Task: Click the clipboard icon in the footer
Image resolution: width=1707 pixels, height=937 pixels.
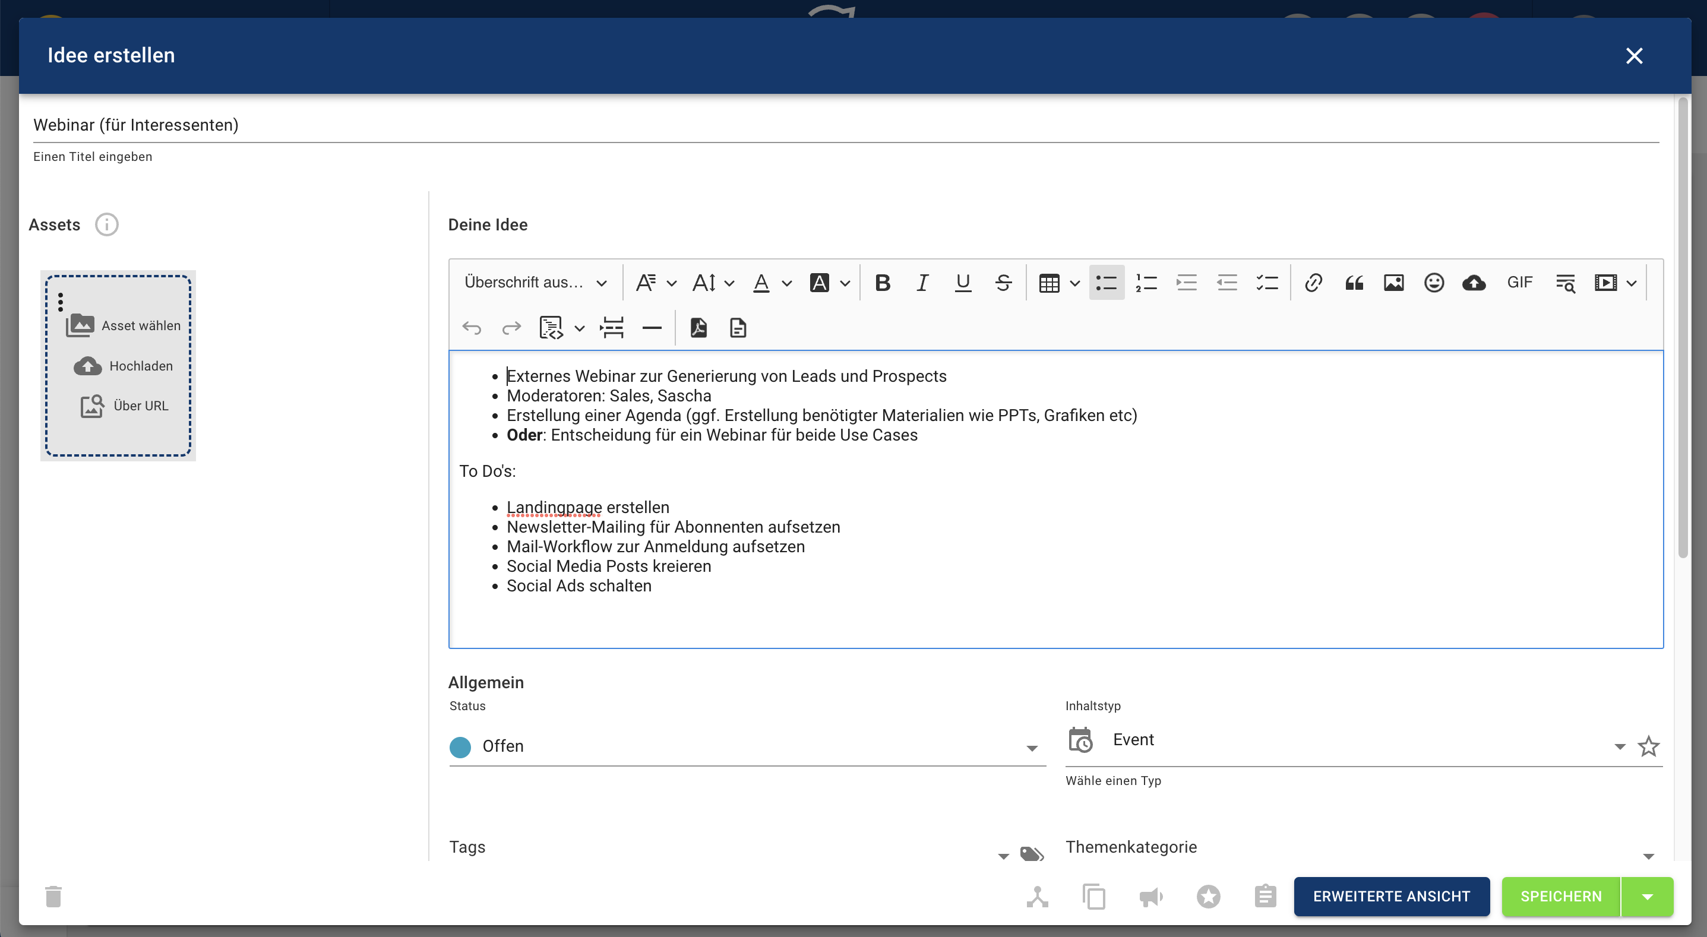Action: (x=1265, y=897)
